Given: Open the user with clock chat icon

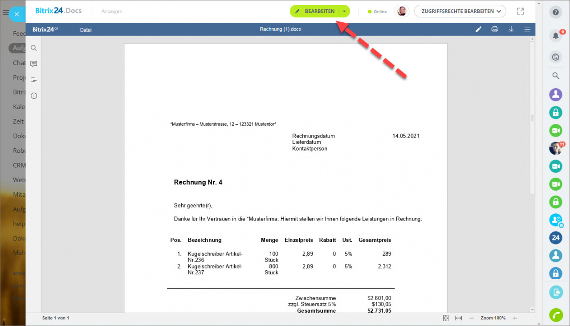Looking at the screenshot, I should 555,220.
